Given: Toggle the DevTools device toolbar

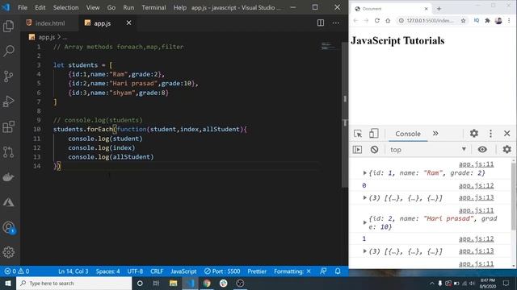Looking at the screenshot, I should tap(373, 134).
